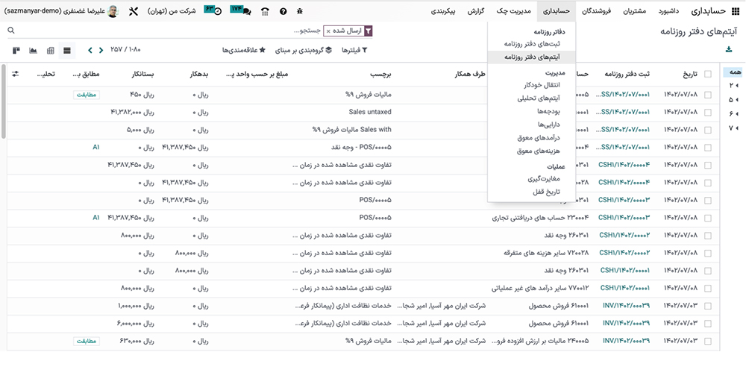Go to next page of records
The image size is (746, 367).
point(90,51)
